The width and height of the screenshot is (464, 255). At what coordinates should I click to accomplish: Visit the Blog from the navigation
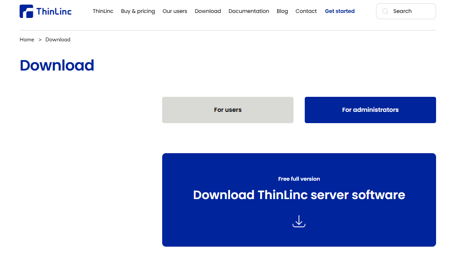click(x=282, y=11)
